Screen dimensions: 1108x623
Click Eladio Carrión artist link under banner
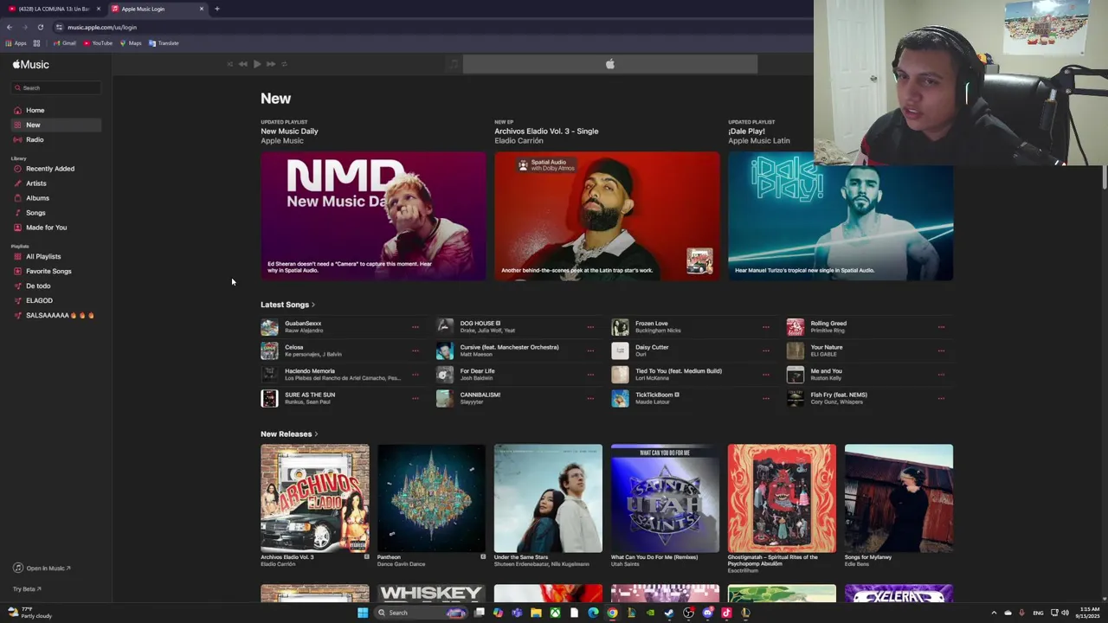pos(519,141)
